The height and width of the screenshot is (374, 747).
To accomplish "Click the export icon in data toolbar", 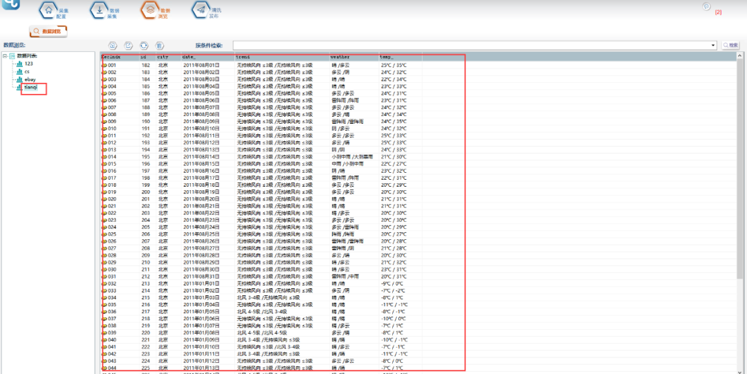I will 128,45.
